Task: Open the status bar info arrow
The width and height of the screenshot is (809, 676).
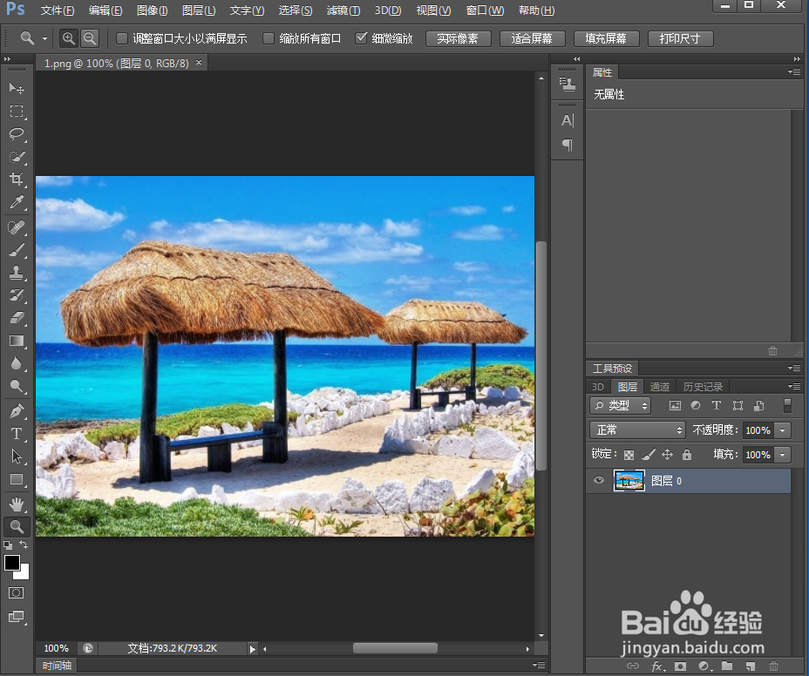Action: (x=252, y=649)
